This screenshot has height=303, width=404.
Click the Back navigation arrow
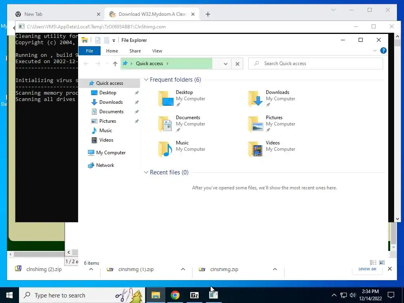pos(86,64)
